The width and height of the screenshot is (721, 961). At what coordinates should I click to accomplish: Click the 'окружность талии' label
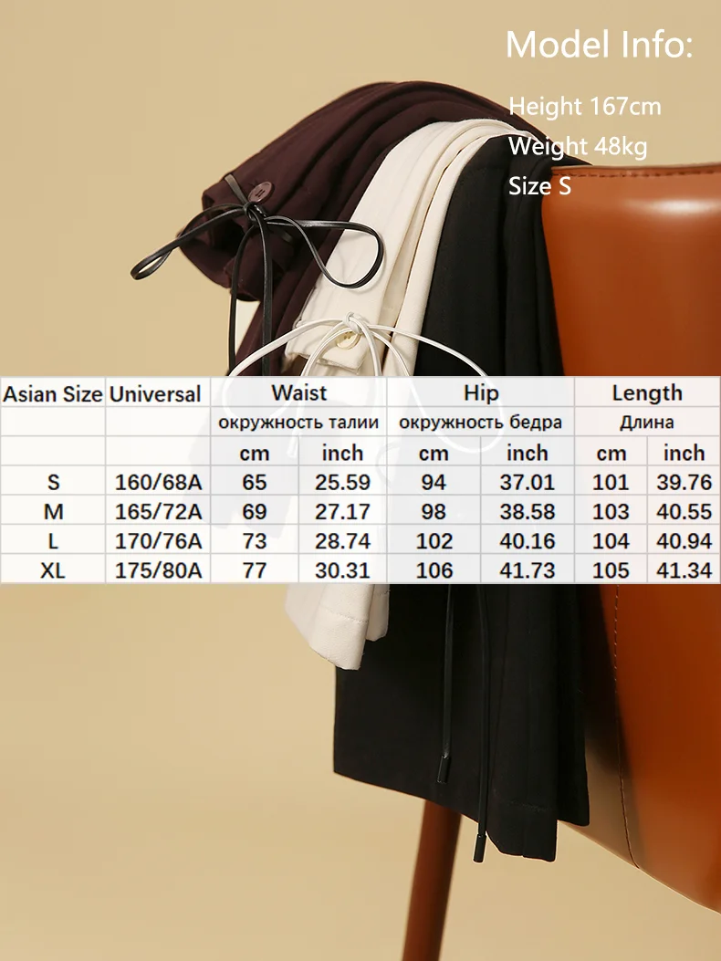coord(298,423)
